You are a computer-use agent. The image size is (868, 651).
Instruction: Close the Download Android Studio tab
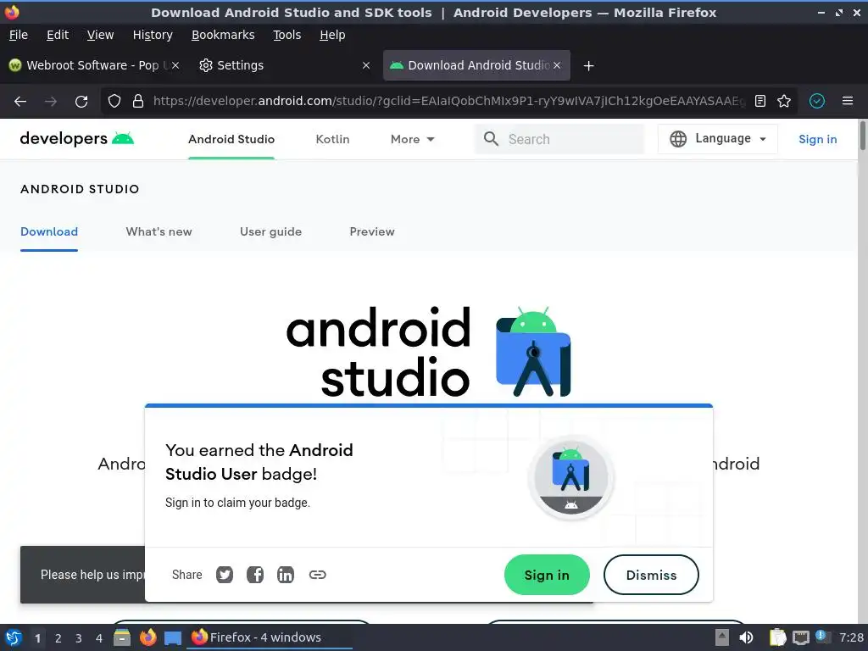557,65
